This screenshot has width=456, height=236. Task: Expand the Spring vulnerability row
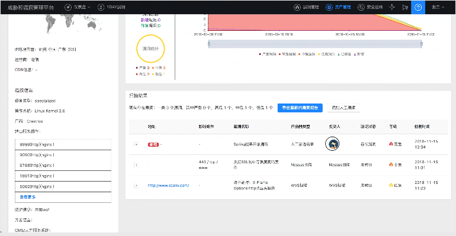pyautogui.click(x=136, y=144)
